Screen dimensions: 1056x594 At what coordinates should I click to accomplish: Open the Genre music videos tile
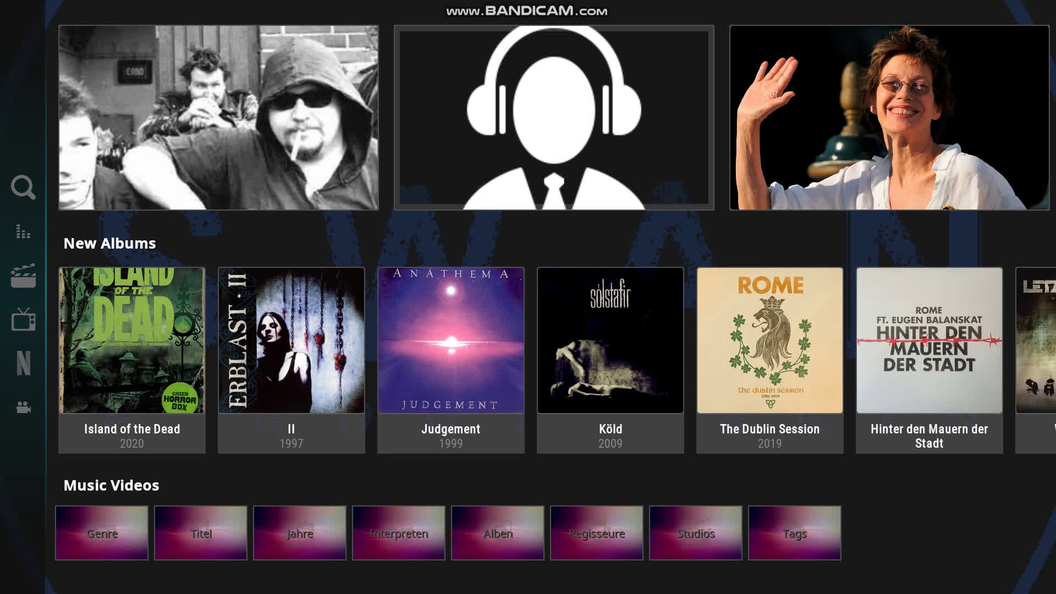click(x=102, y=533)
